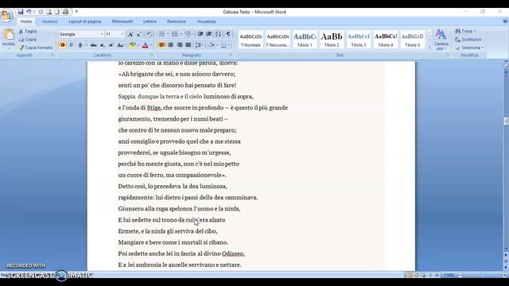Increase font size with grow font icon
This screenshot has height=286, width=509.
click(x=130, y=34)
